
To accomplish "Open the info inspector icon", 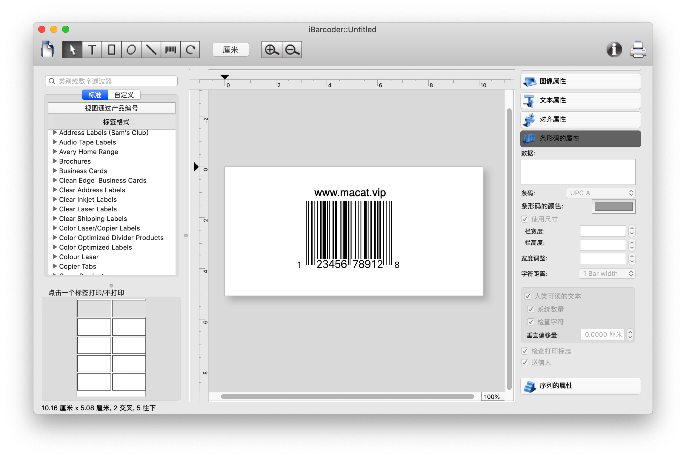I will (614, 50).
